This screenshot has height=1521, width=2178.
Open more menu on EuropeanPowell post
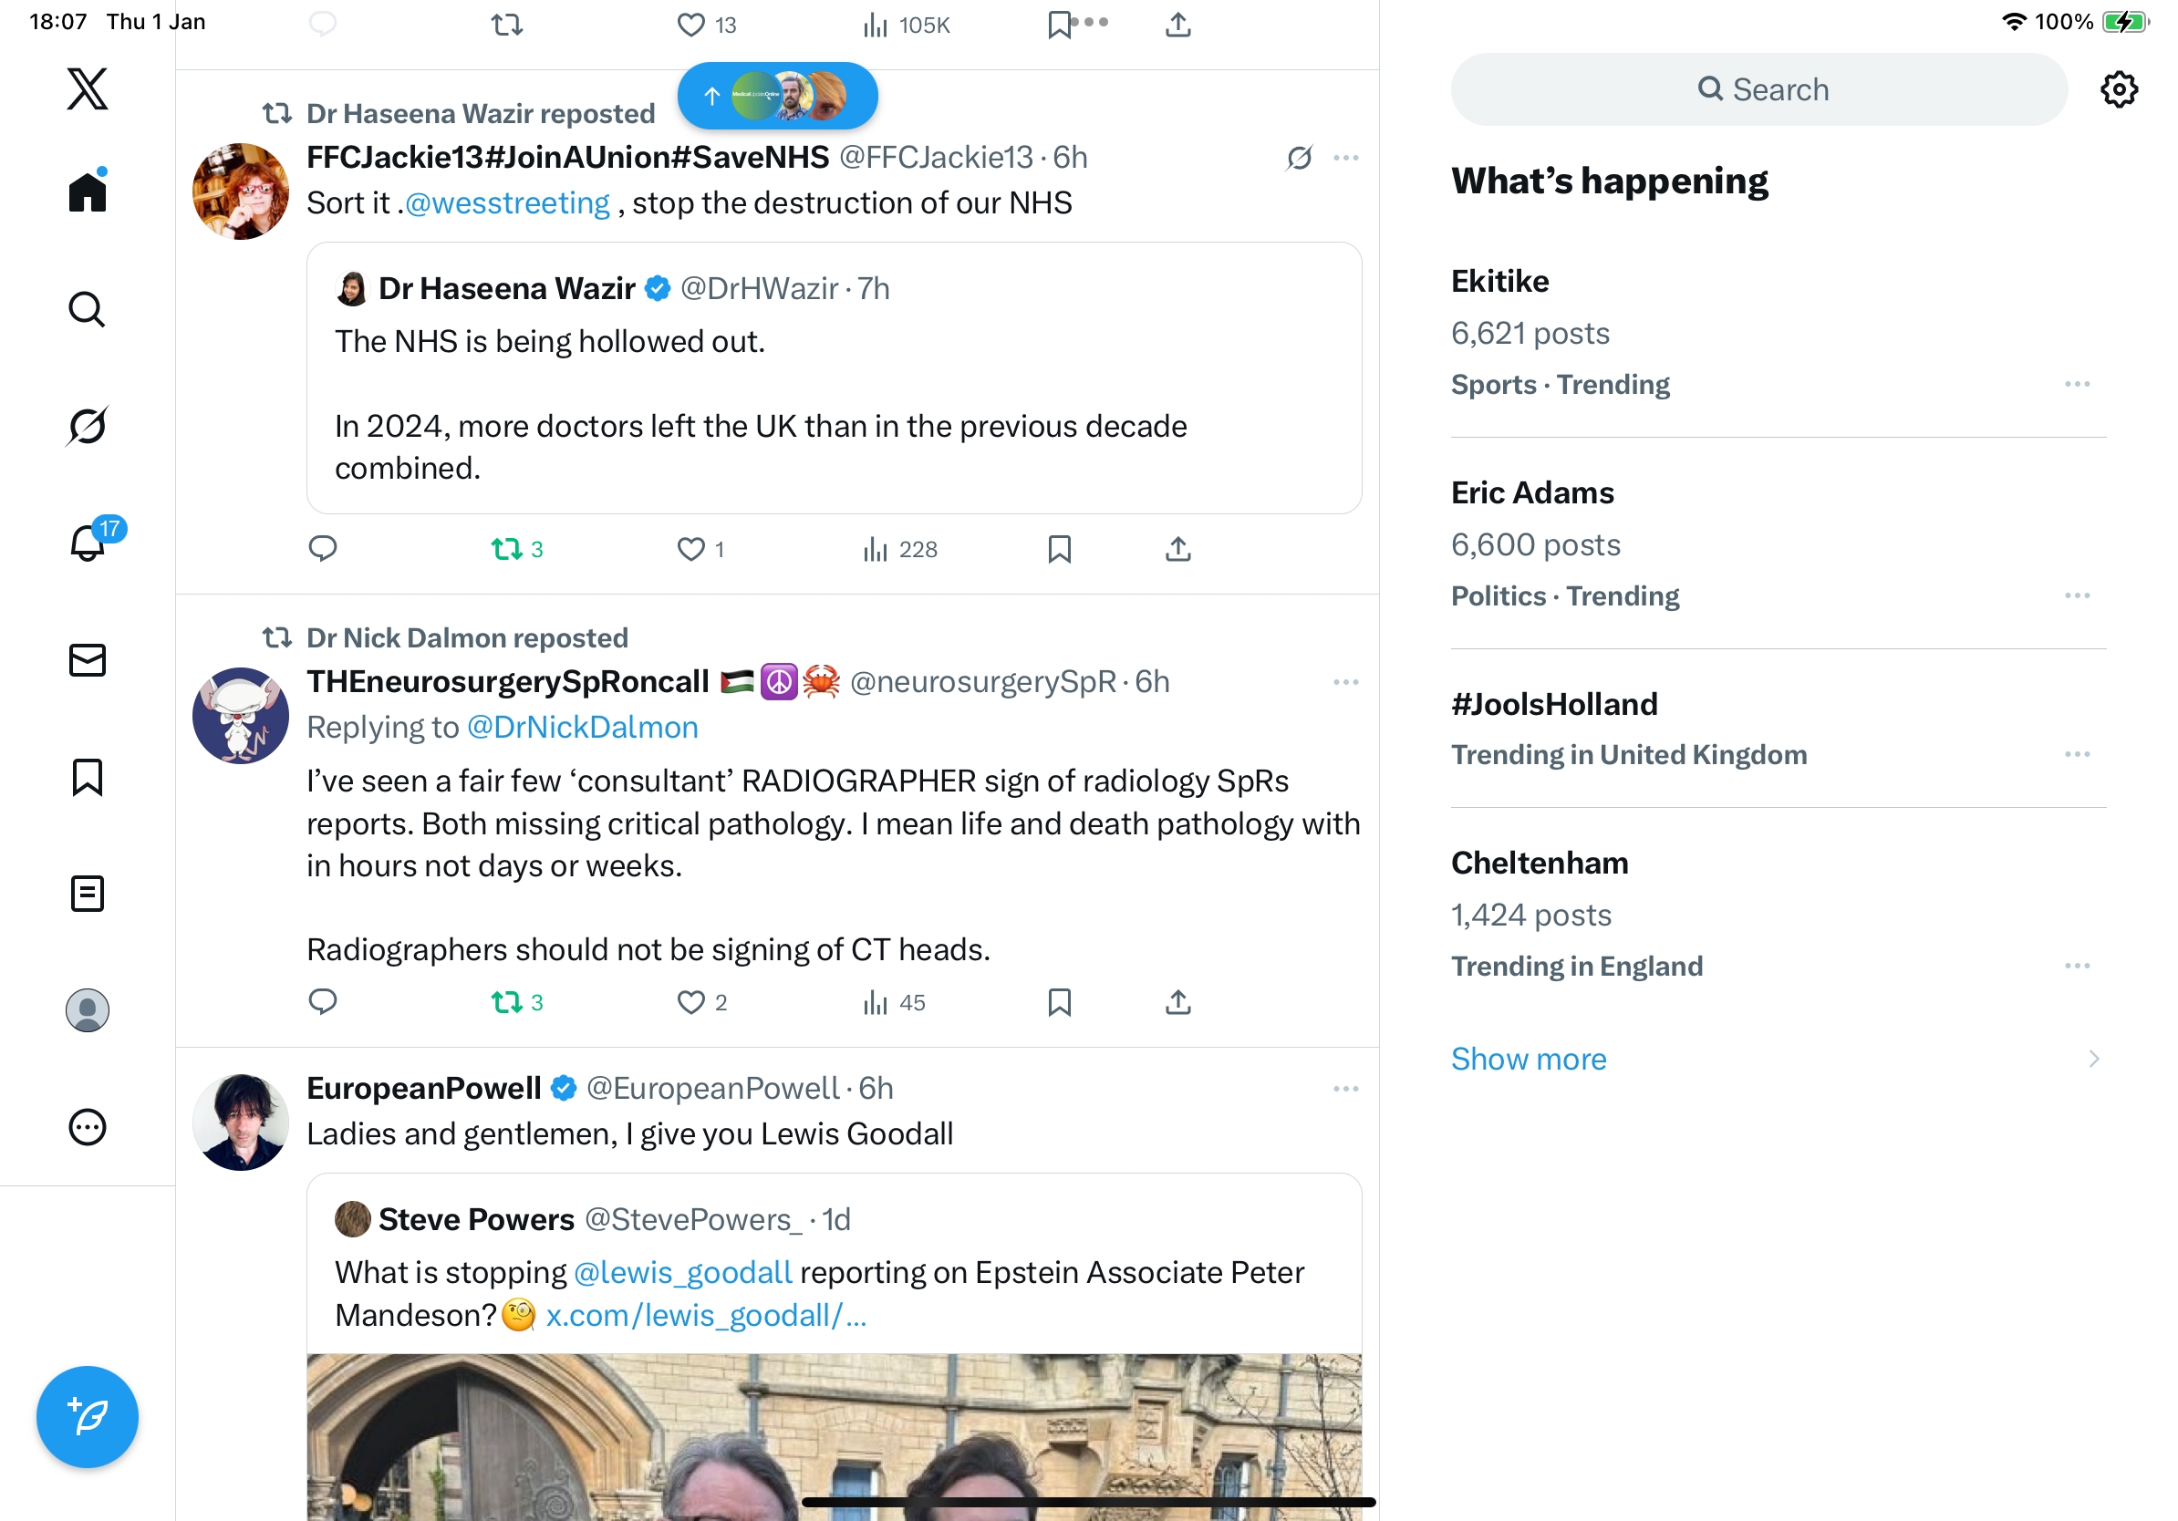[1345, 1089]
